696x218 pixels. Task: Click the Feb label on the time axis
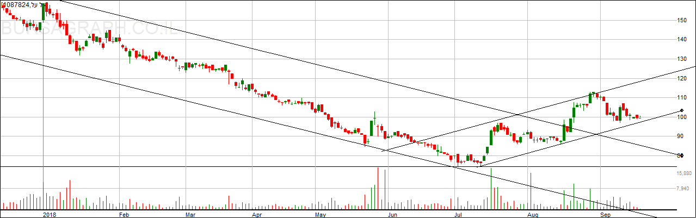pos(124,214)
